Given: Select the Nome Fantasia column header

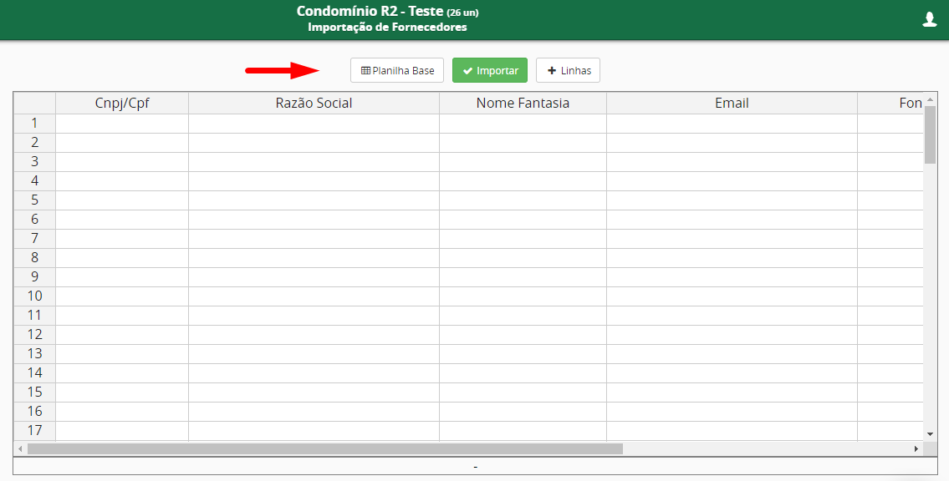Looking at the screenshot, I should 523,103.
